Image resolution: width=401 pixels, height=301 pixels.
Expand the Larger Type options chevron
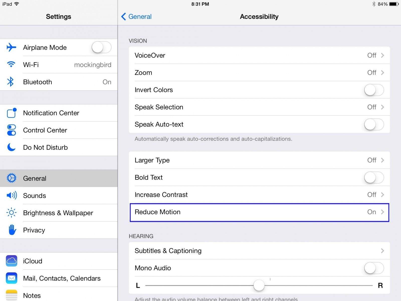[382, 160]
